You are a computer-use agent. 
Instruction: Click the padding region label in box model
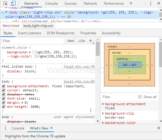coord(122,59)
